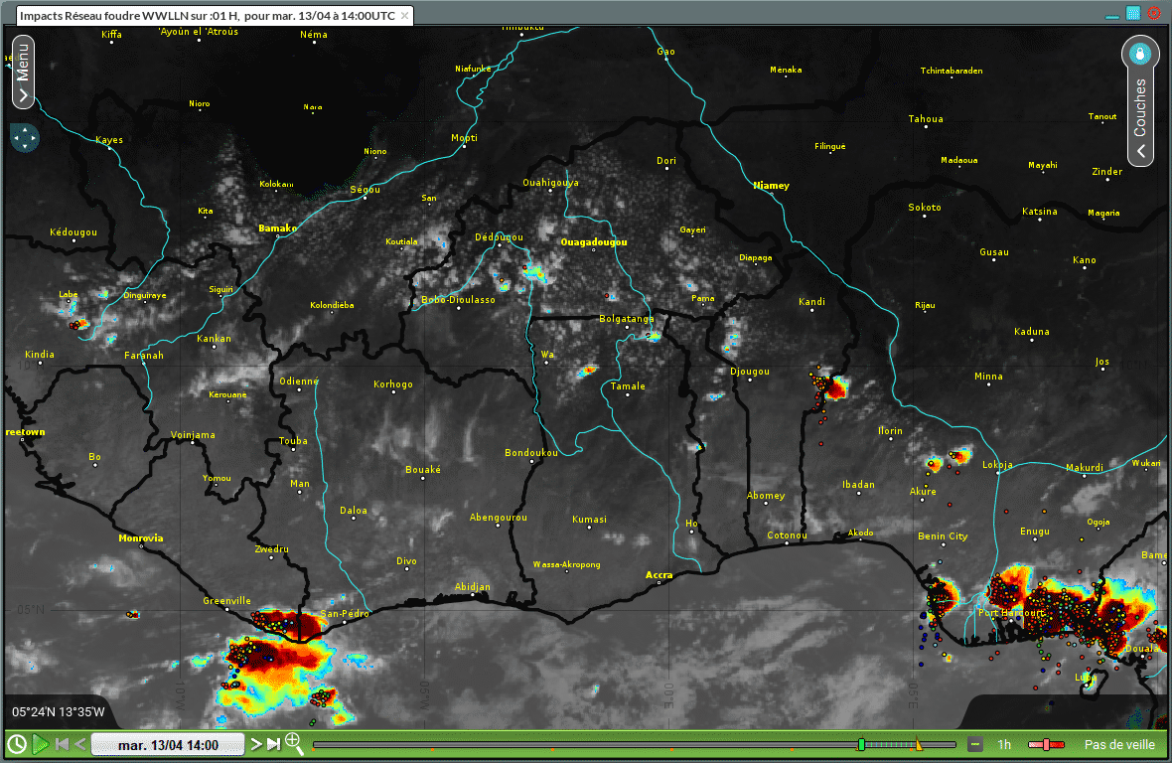This screenshot has height=763, width=1172.
Task: Maximize the map window with the cyan icon
Action: [x=1133, y=13]
